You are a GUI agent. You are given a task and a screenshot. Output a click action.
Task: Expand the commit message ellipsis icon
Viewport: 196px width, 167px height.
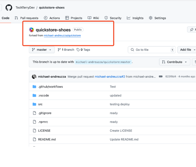coord(161,76)
